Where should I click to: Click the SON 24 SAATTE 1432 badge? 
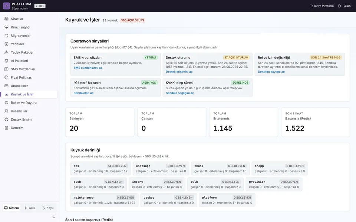pyautogui.click(x=326, y=58)
